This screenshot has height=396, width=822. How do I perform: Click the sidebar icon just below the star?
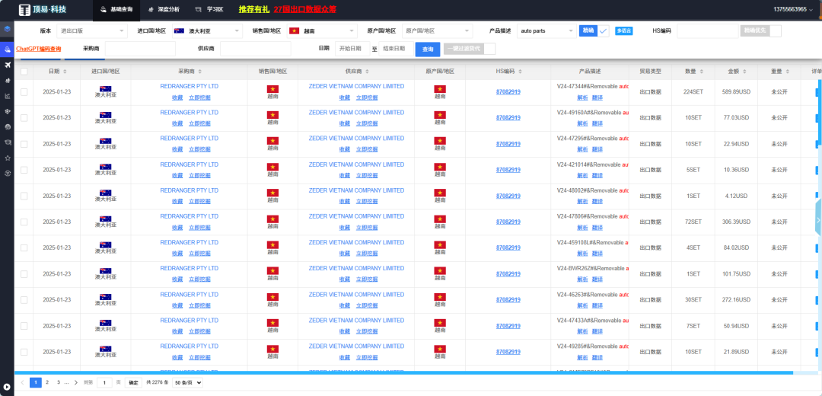pos(8,173)
